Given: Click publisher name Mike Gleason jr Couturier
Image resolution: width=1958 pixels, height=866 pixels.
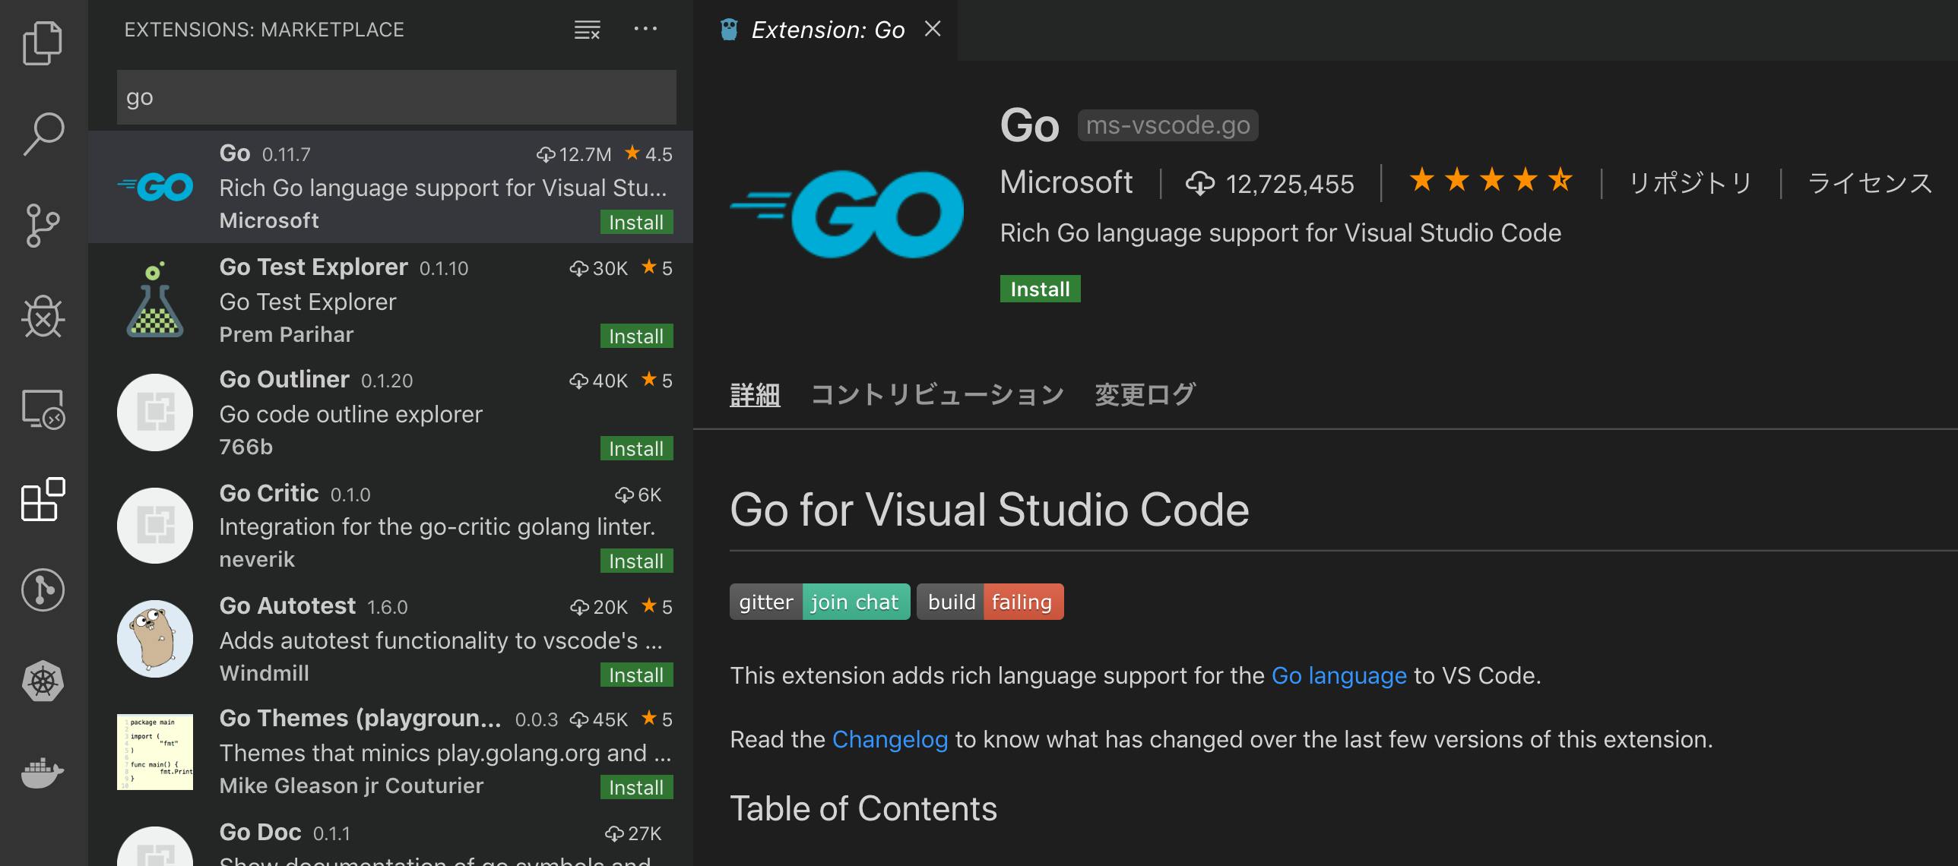Looking at the screenshot, I should (351, 785).
